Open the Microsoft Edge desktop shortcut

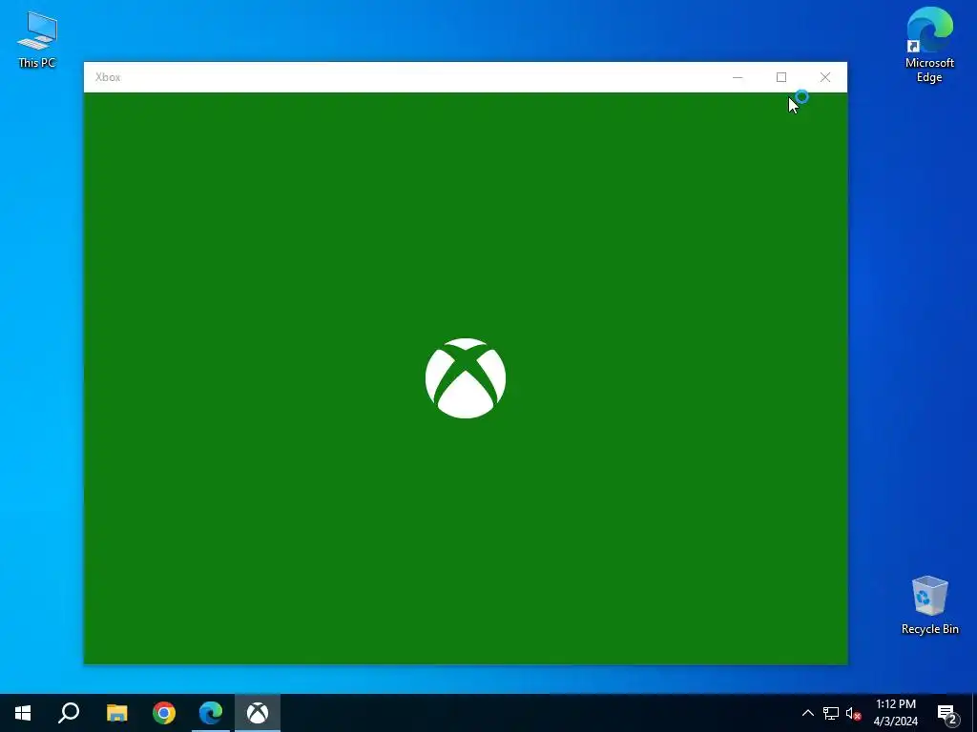click(x=929, y=45)
